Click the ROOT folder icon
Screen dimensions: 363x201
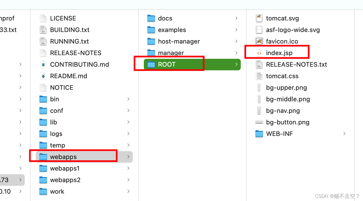click(151, 64)
